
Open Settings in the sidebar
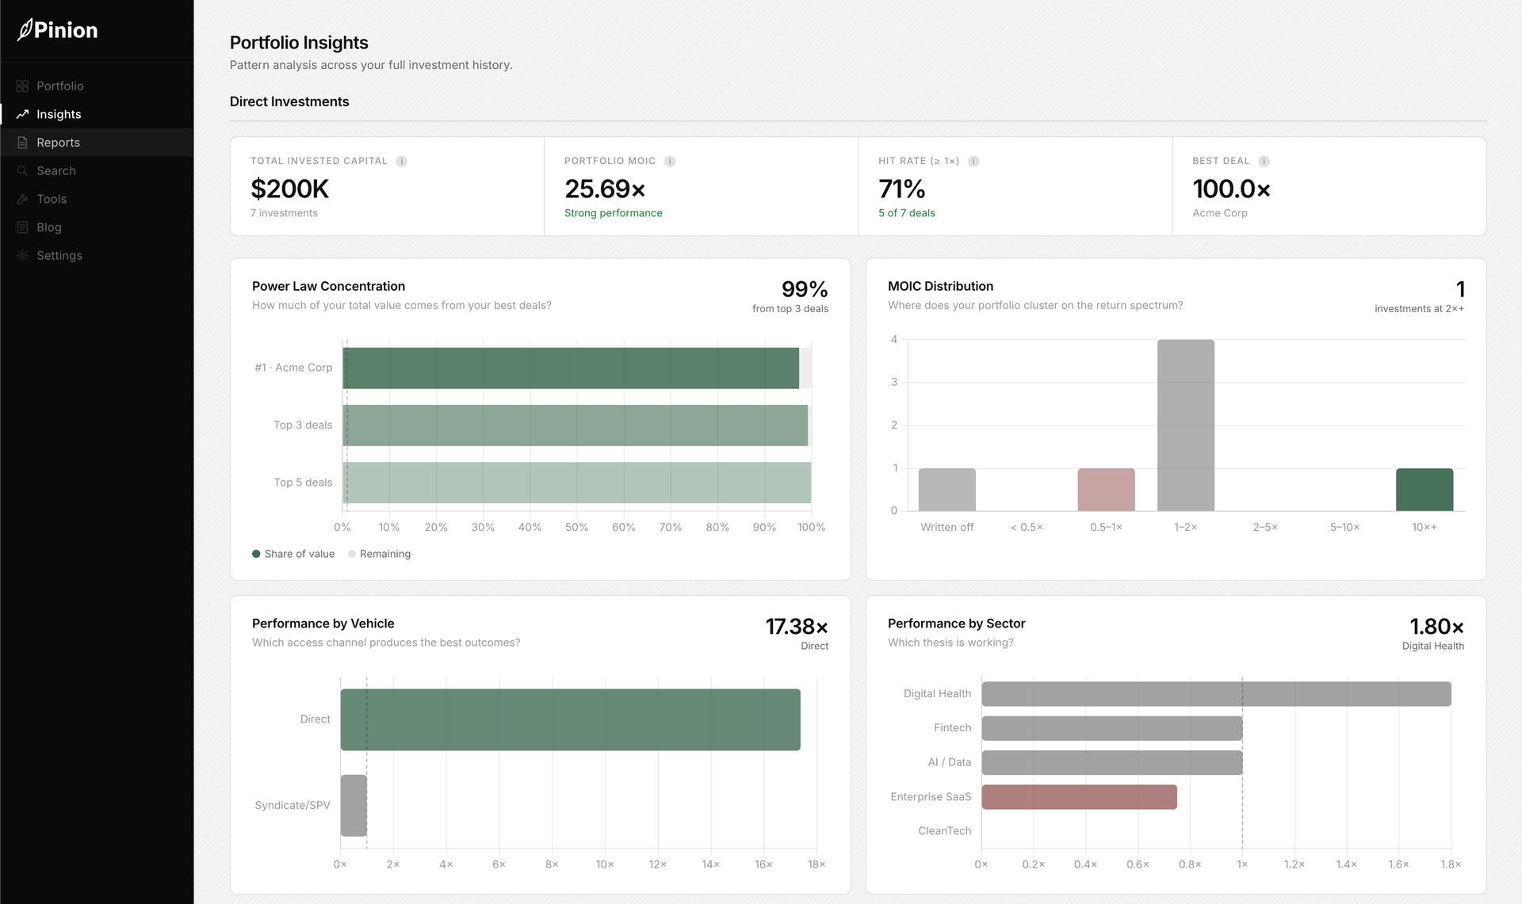(x=97, y=255)
